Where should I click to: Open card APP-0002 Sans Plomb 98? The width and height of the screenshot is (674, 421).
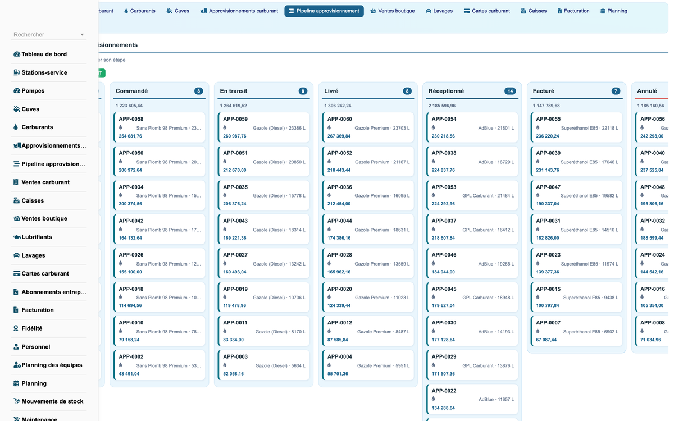(x=160, y=365)
